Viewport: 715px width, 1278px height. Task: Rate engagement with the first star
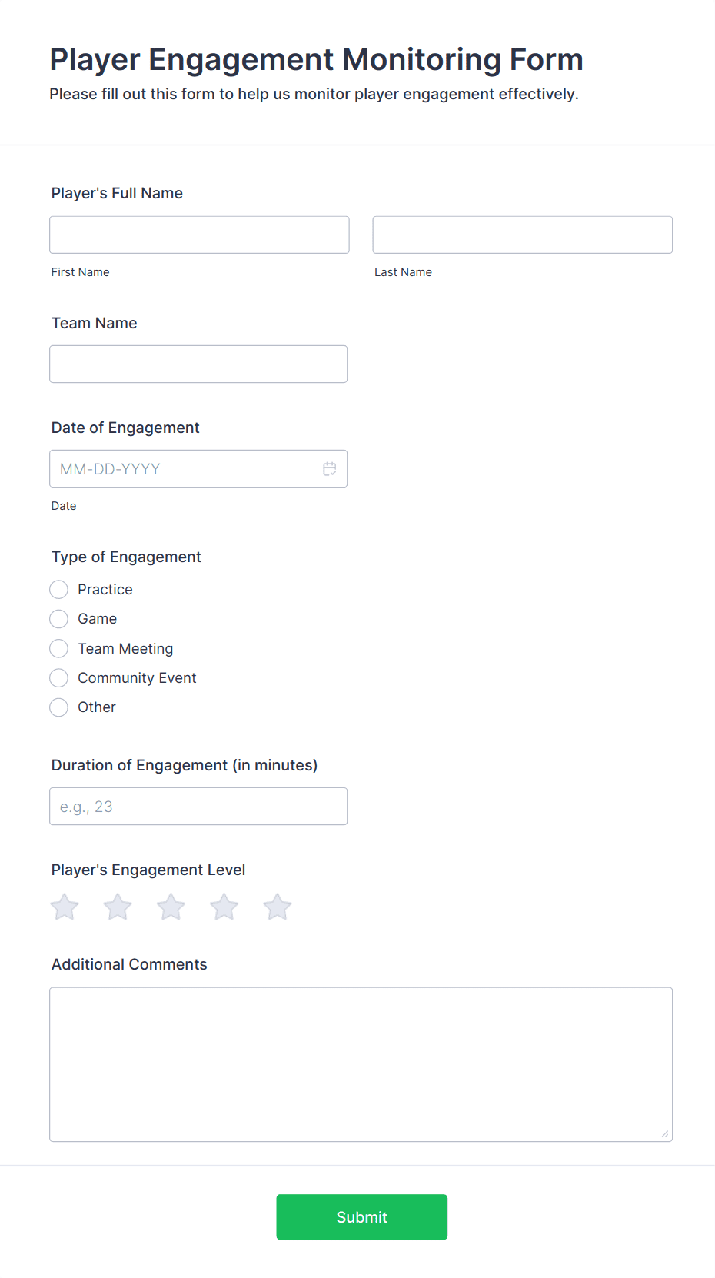pos(65,907)
